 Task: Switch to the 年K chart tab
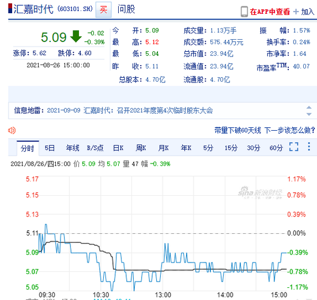186,148
